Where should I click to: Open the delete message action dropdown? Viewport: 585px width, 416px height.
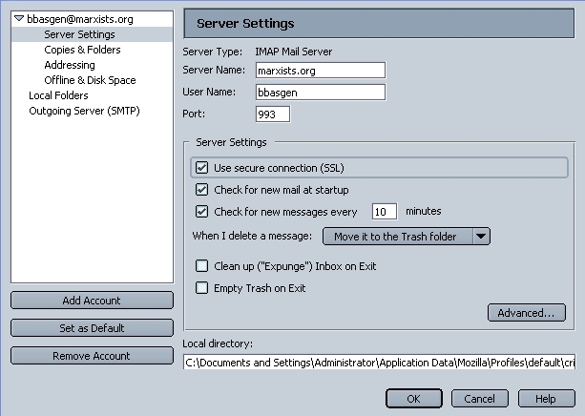[x=406, y=236]
